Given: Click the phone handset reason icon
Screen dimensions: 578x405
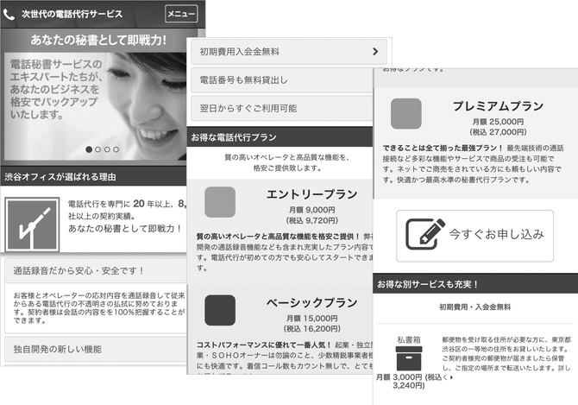Looking at the screenshot, I should coord(32,224).
